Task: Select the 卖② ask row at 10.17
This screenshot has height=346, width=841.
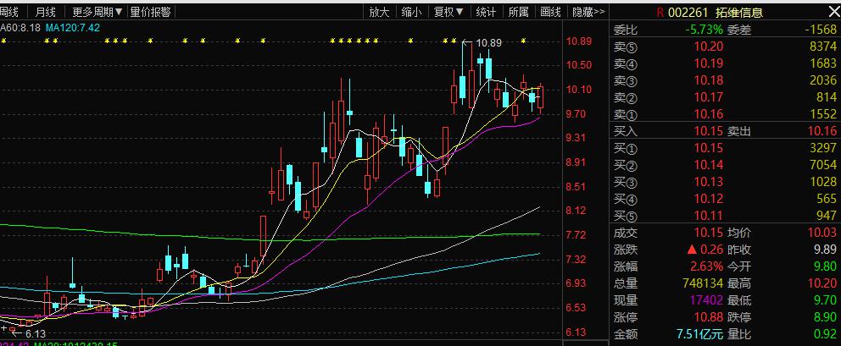Action: (725, 97)
